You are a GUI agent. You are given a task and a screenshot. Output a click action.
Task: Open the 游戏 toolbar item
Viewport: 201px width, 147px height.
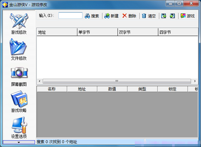point(188,16)
